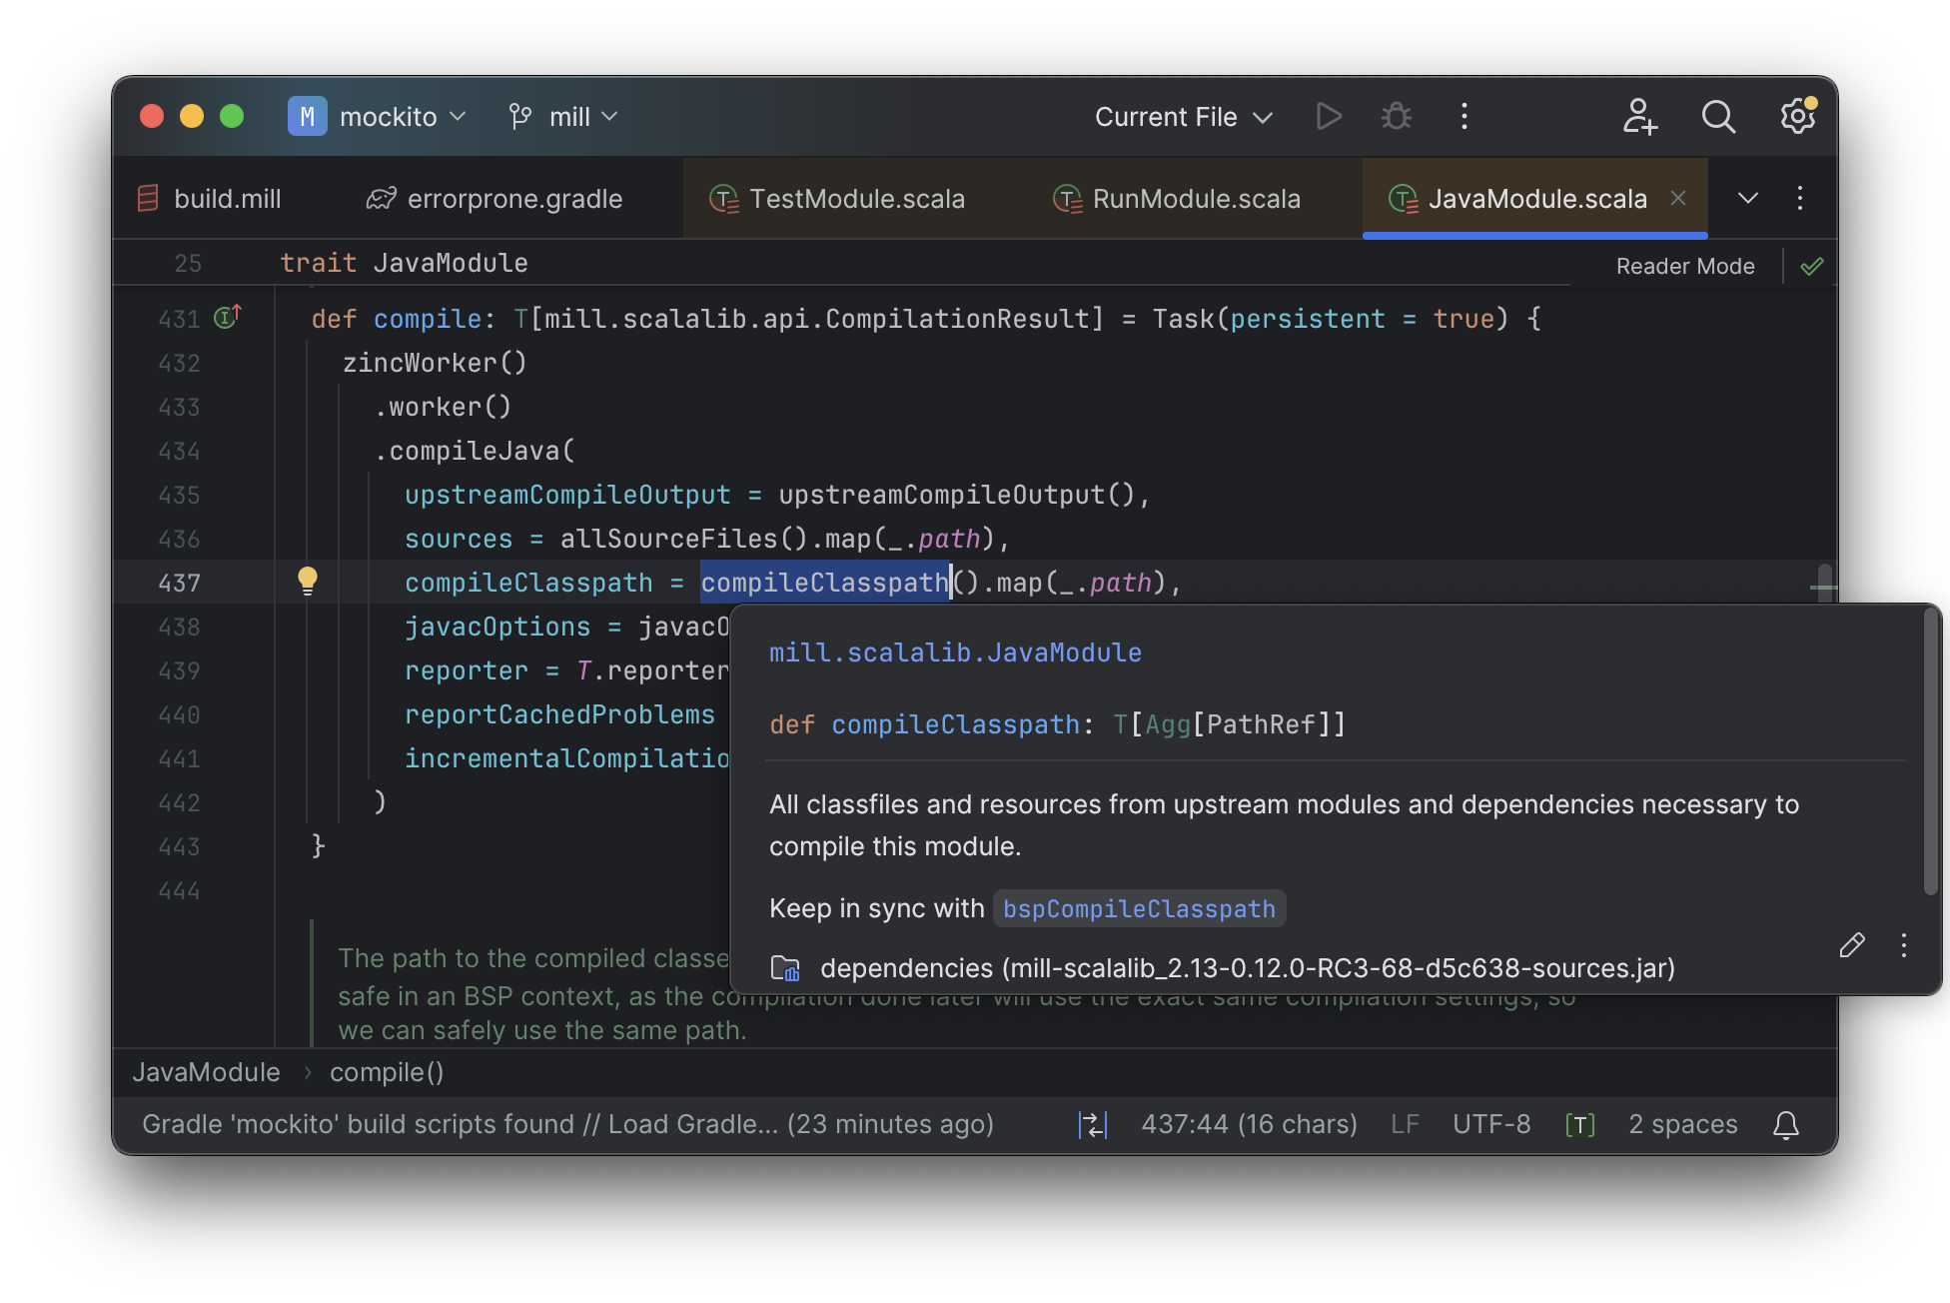Click the dependencies source jar icon
This screenshot has width=1950, height=1303.
[787, 965]
